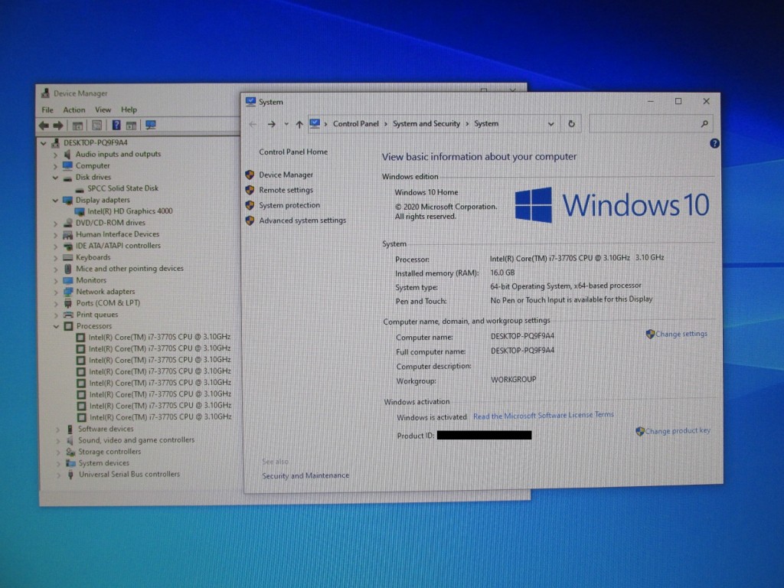Expand the Monitors category
The height and width of the screenshot is (588, 784).
point(55,280)
